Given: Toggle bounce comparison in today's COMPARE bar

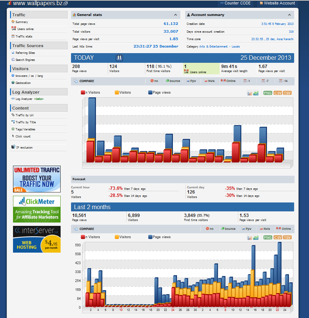Looking at the screenshot, I should click(173, 81).
